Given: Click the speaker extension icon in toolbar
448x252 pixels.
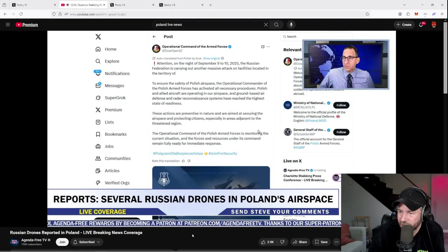Looking at the screenshot, I should click(x=425, y=14).
